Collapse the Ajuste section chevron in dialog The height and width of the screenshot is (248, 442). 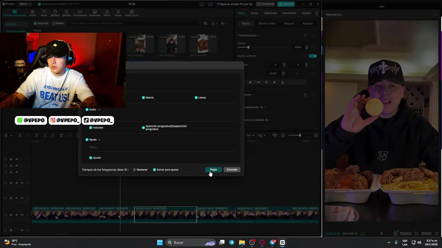[x=99, y=140]
